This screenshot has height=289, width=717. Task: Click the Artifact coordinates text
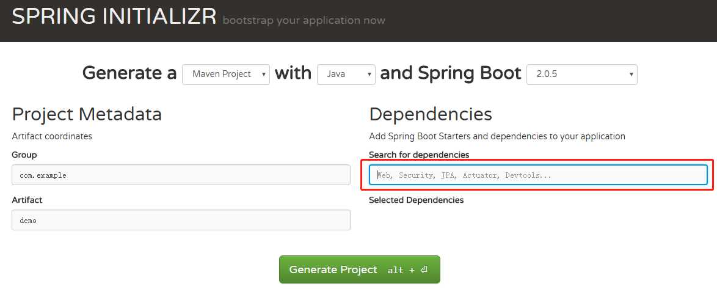(52, 136)
